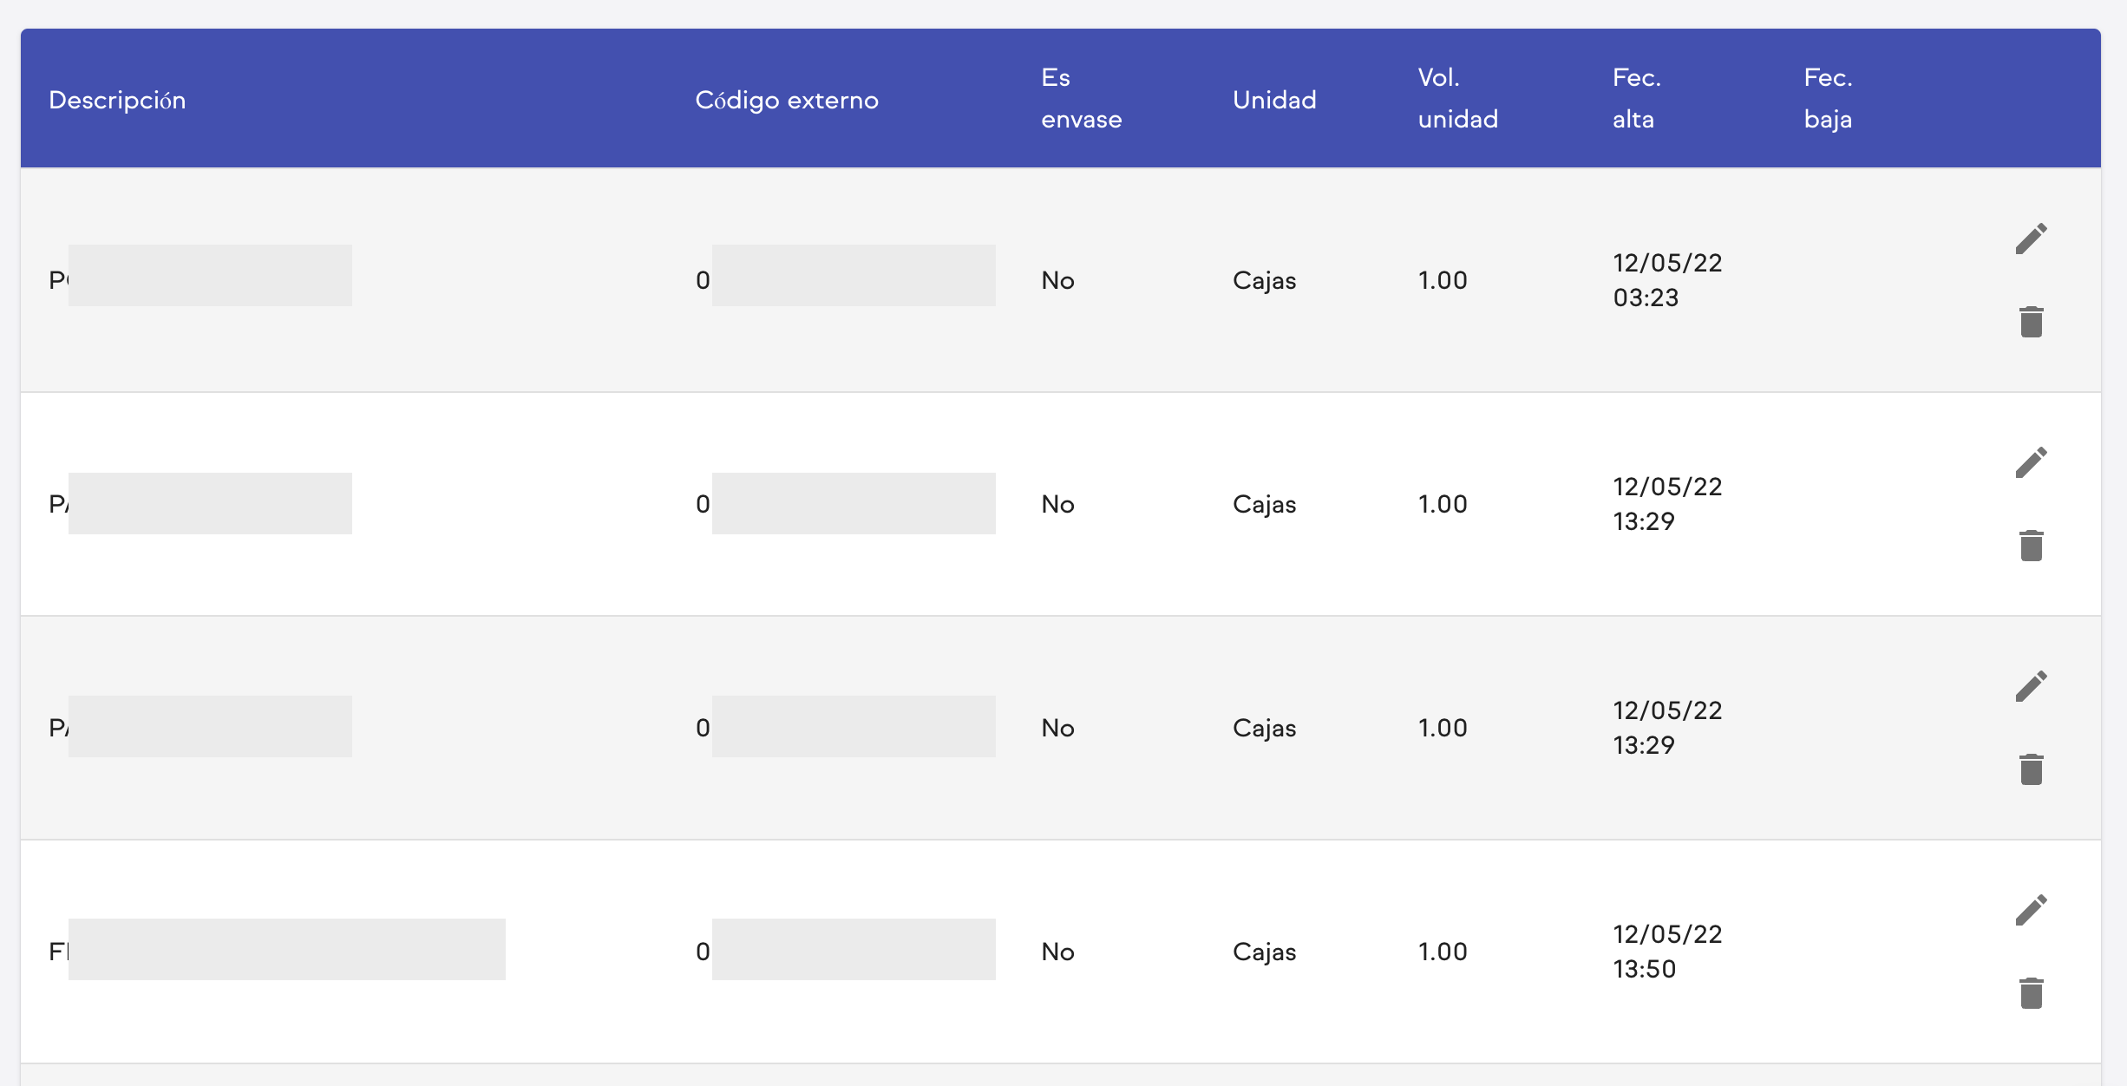
Task: Edit the row dated 12/05/22 13:50
Action: 2031,910
